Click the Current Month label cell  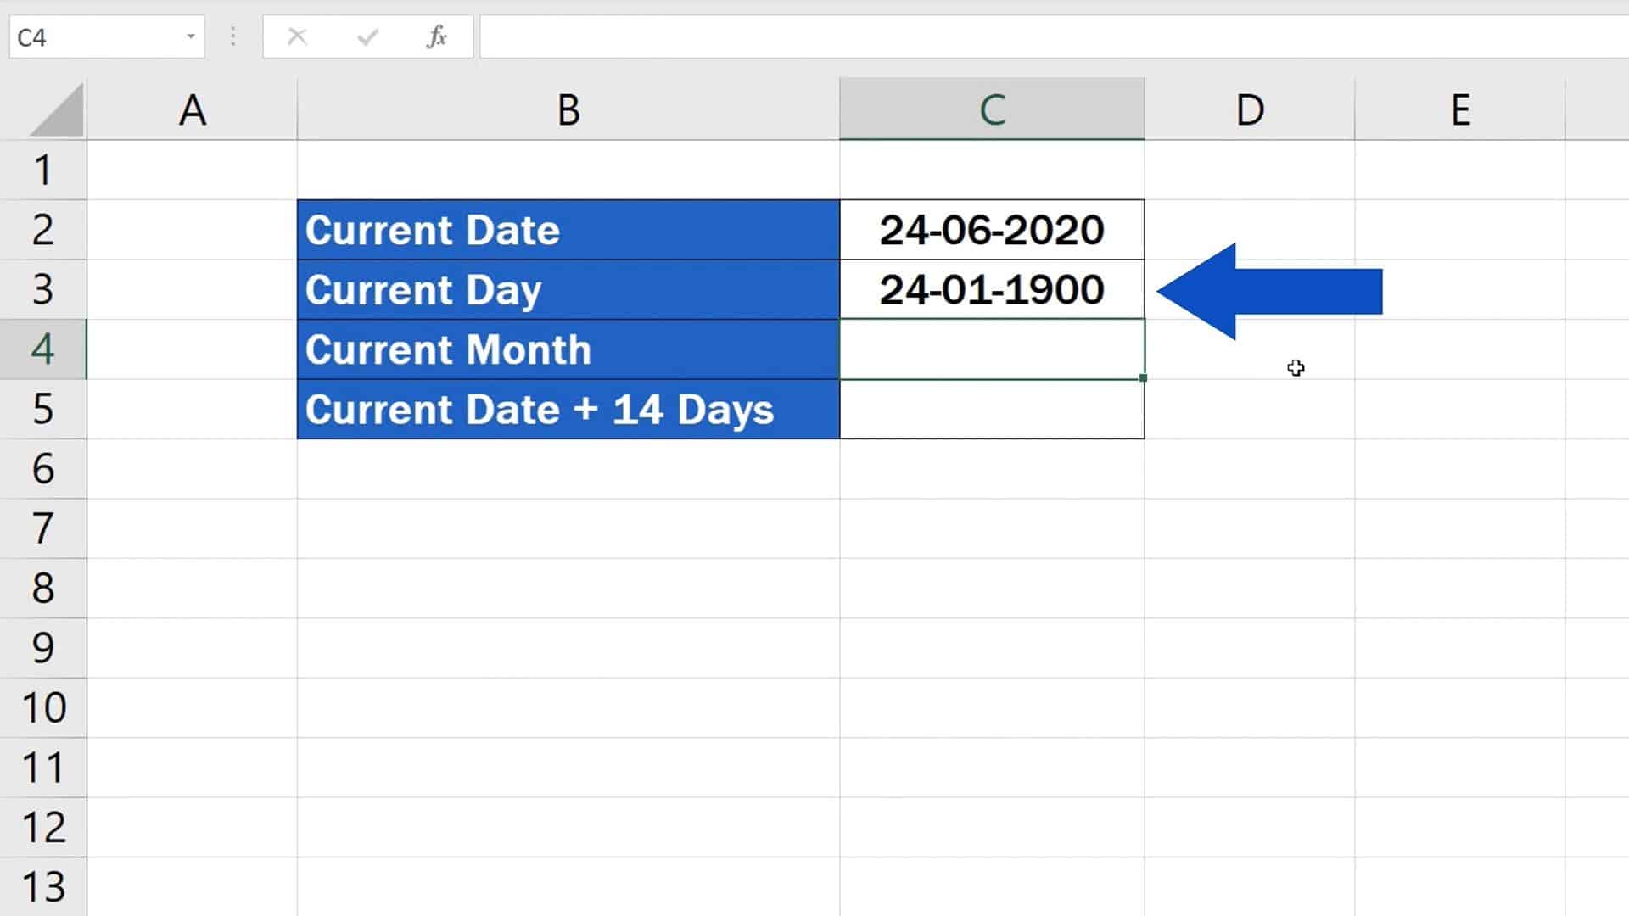coord(568,349)
